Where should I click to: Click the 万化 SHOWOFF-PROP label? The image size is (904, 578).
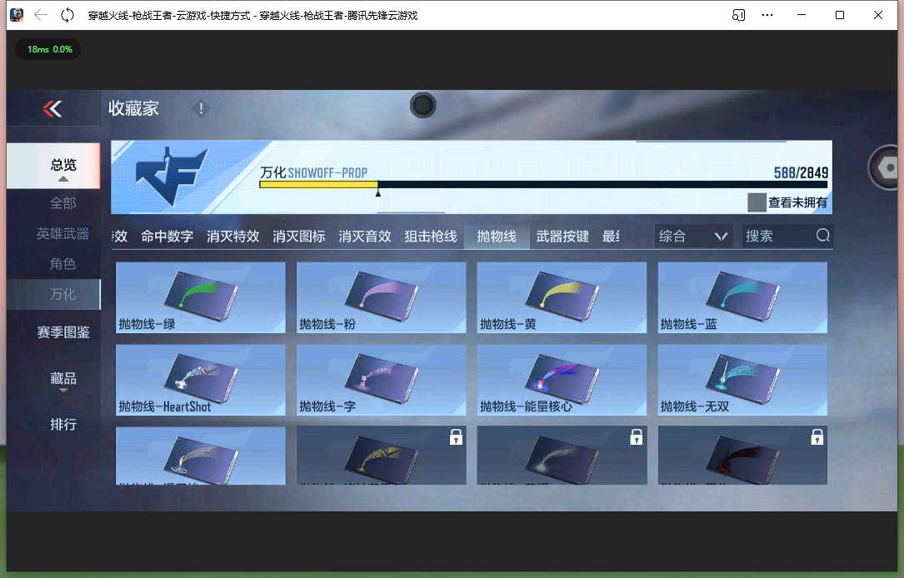[x=313, y=172]
